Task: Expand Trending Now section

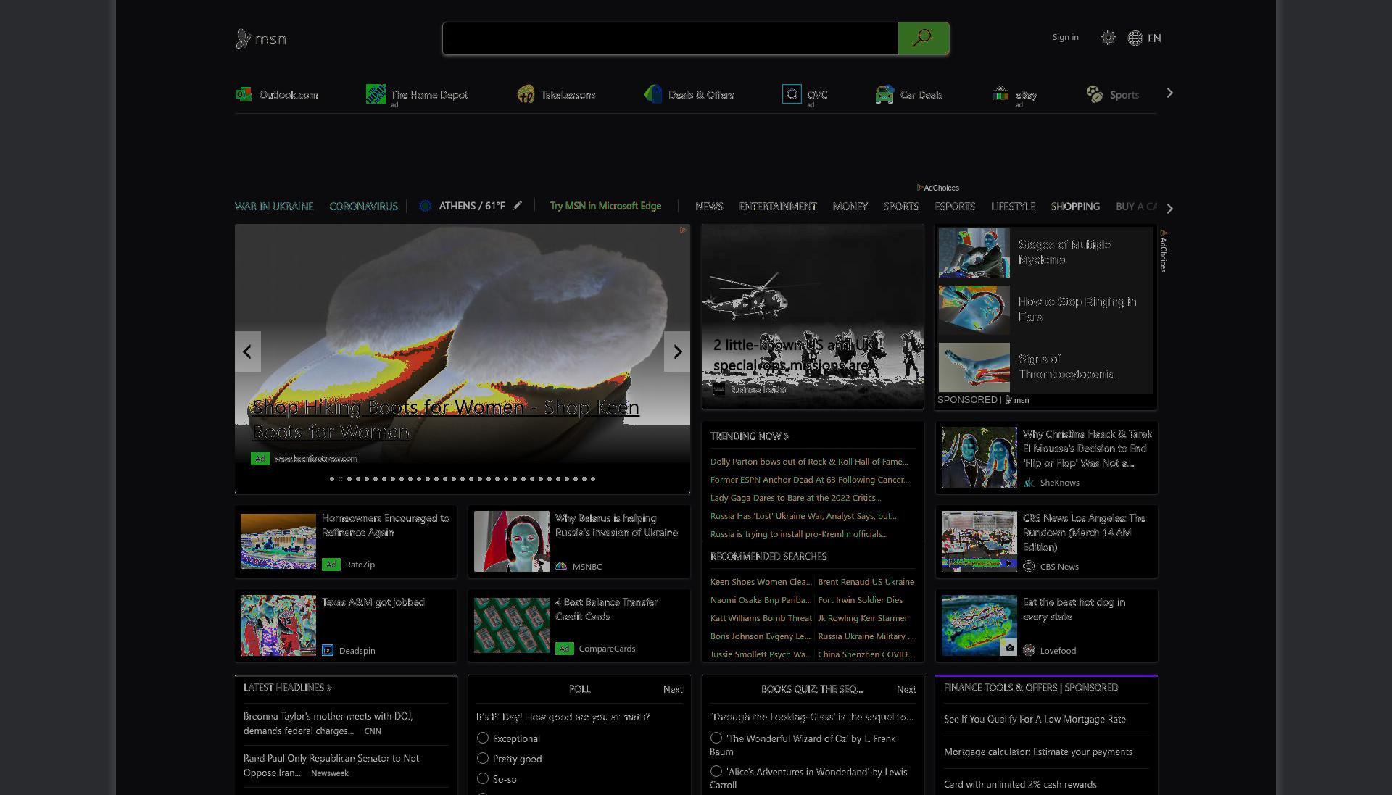Action: pos(750,436)
